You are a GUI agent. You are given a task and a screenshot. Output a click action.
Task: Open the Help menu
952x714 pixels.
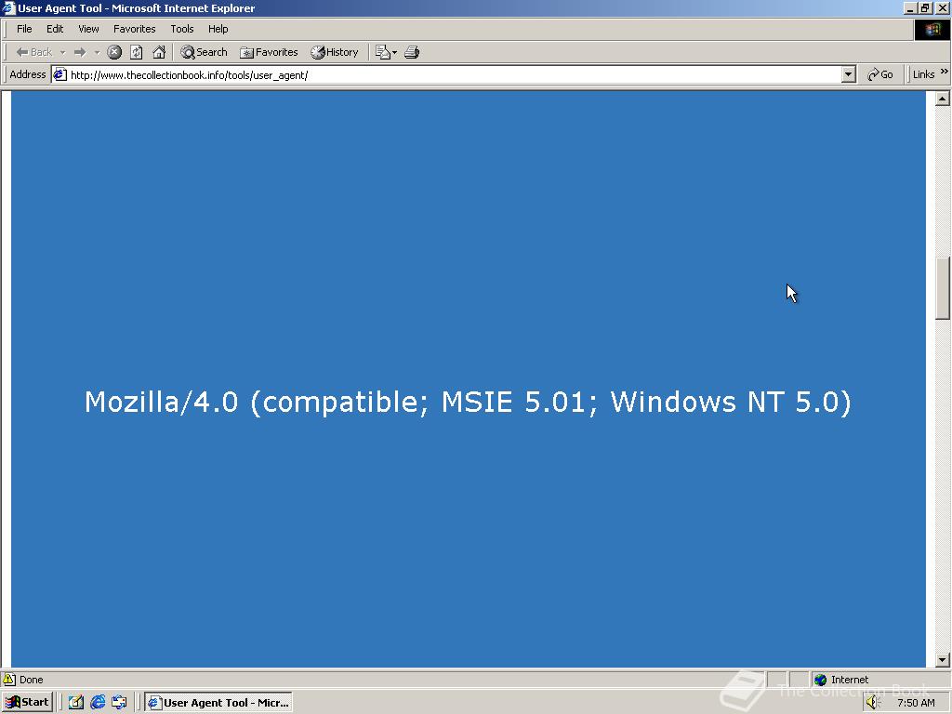tap(218, 29)
